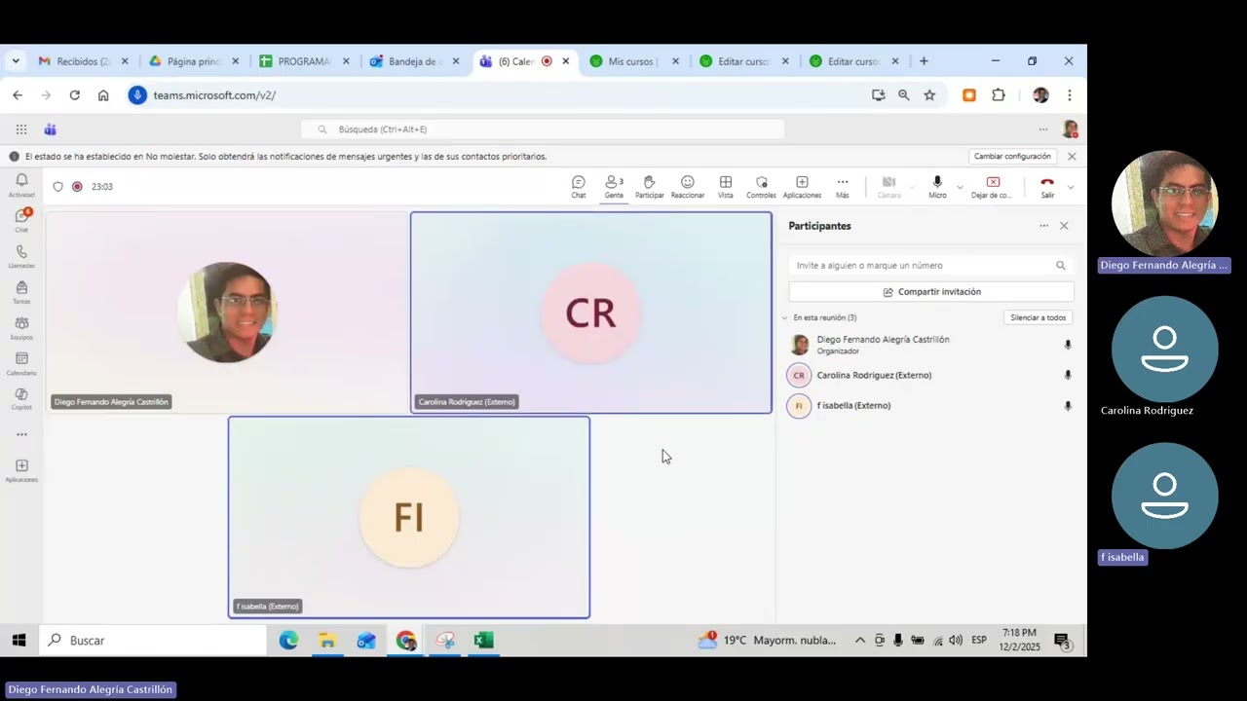Open Equipos in Teams sidebar

pyautogui.click(x=21, y=328)
